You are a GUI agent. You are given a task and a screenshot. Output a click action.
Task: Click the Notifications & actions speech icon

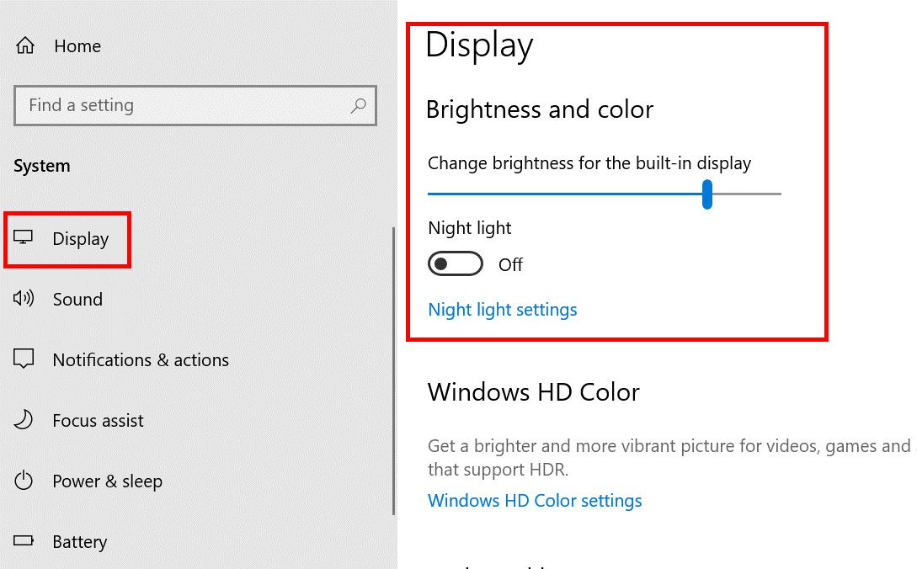[x=24, y=359]
